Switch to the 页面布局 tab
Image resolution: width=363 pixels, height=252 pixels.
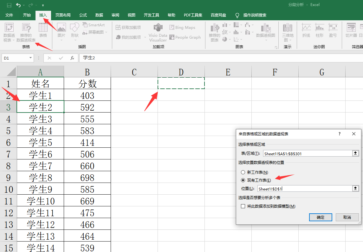click(x=63, y=15)
